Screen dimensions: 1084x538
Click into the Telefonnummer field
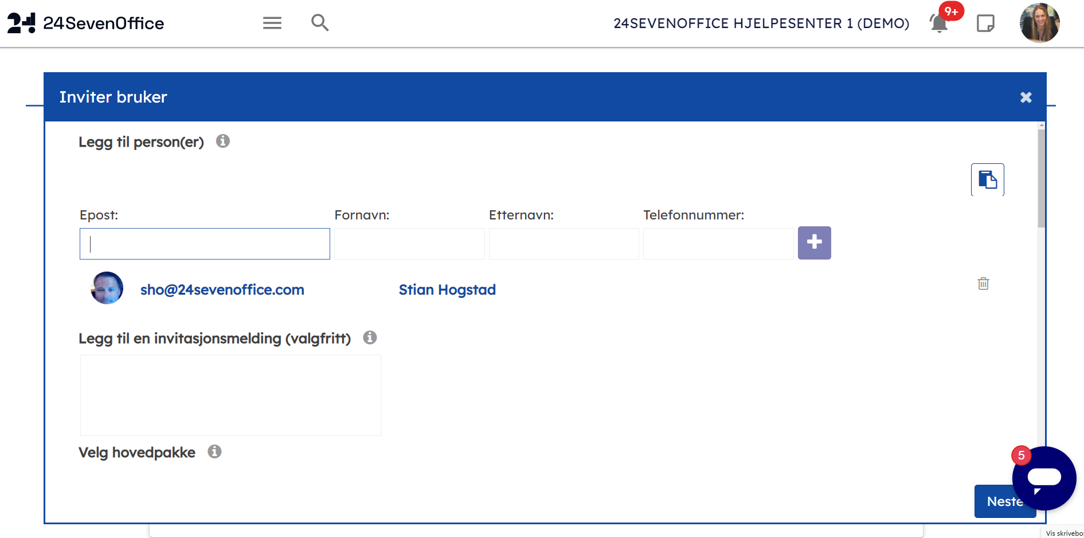pyautogui.click(x=718, y=244)
